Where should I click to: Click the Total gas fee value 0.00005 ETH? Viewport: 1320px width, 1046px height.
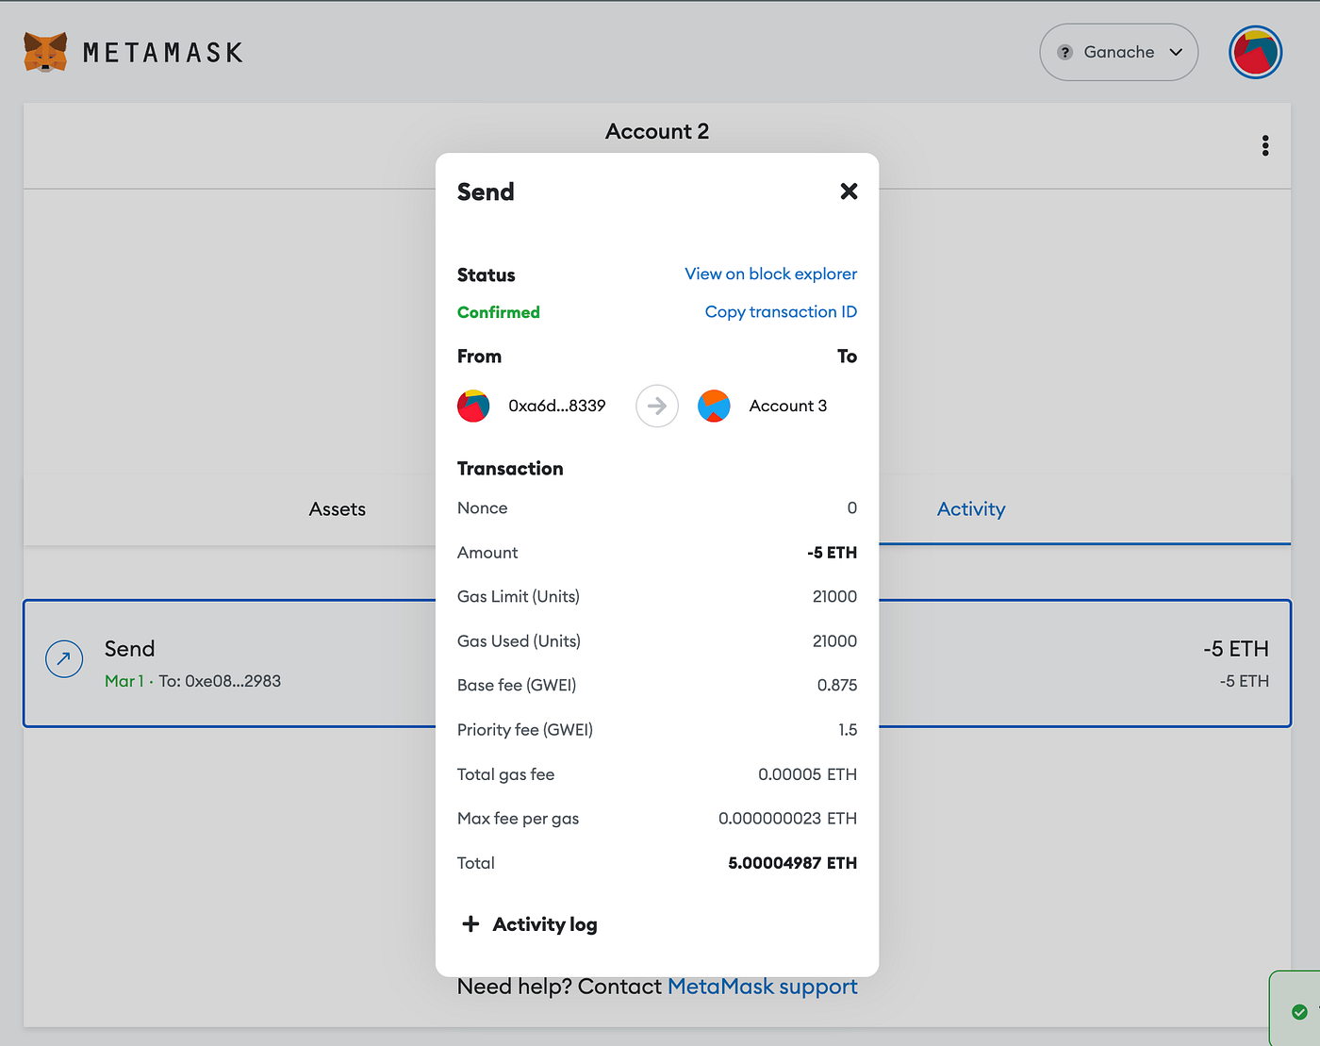tap(807, 774)
